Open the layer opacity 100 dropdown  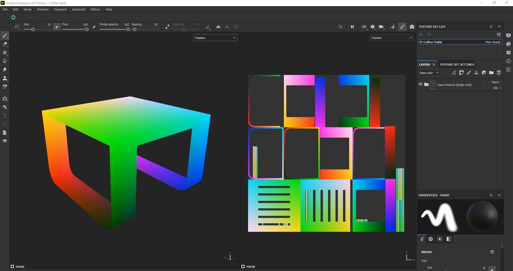tap(497, 88)
